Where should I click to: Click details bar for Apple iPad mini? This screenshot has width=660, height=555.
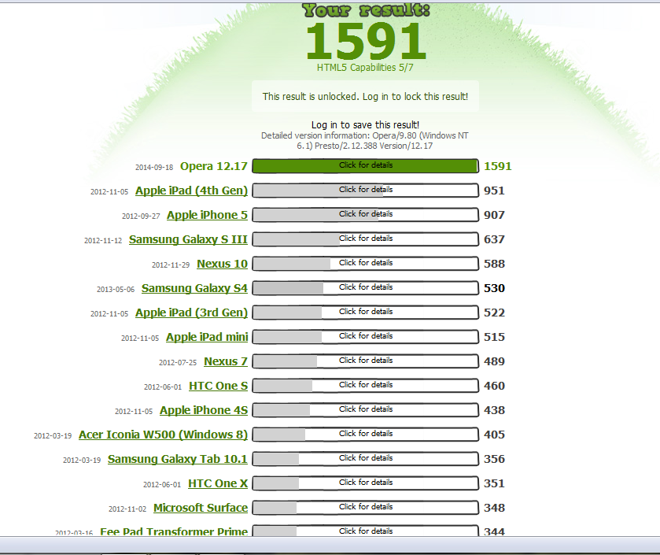[365, 337]
